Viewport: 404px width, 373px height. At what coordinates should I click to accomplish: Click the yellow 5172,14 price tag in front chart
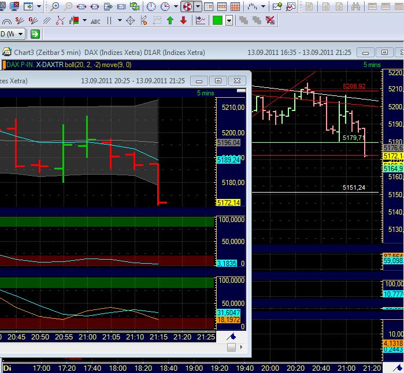pos(228,202)
